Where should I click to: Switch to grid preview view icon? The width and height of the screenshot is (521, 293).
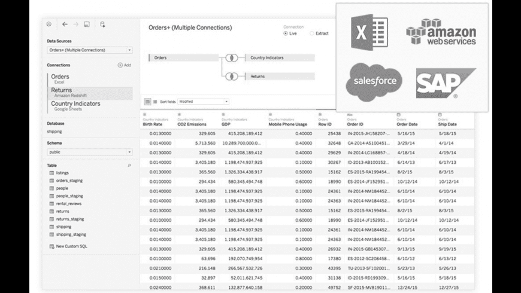coord(147,102)
